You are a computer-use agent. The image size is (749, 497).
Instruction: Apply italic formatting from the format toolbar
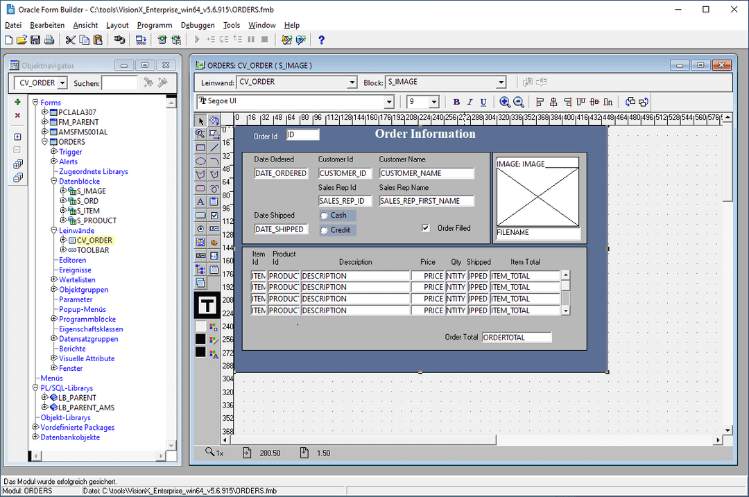pyautogui.click(x=470, y=102)
